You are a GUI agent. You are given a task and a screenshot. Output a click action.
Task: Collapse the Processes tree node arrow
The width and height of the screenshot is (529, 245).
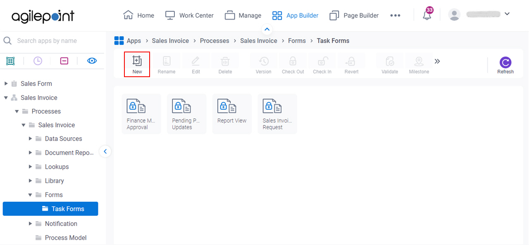[17, 111]
